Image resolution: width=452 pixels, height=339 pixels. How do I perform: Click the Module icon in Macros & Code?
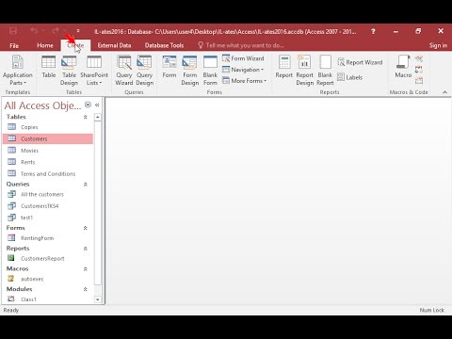(419, 58)
